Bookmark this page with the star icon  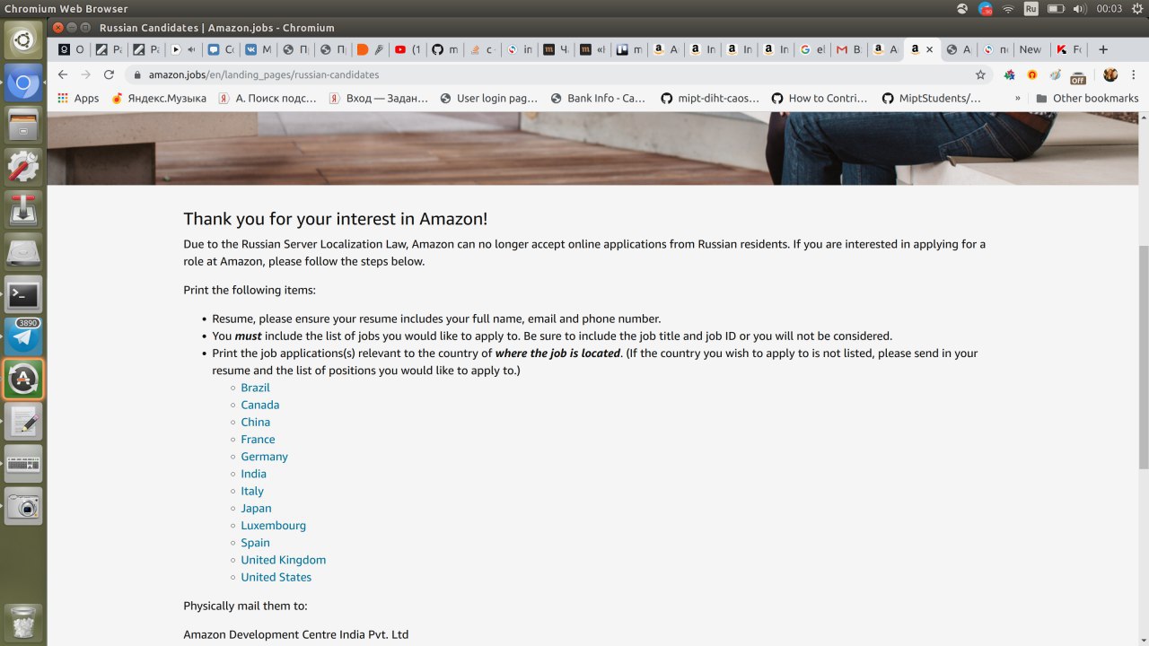point(980,74)
